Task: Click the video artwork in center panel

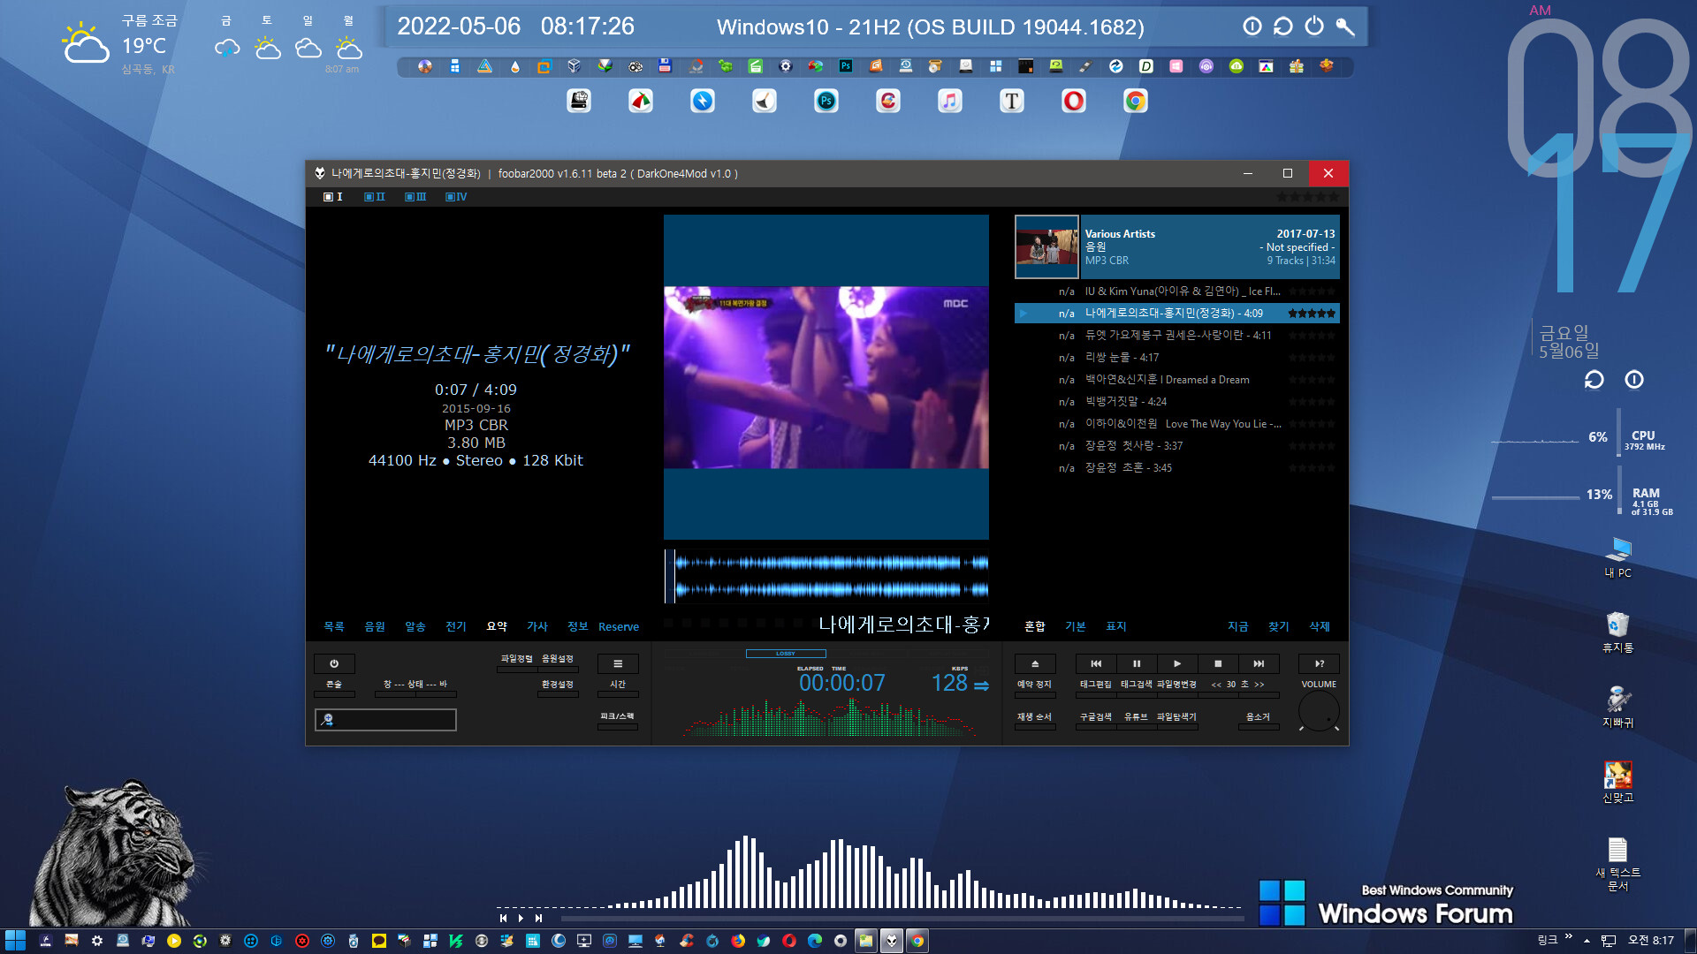Action: (x=826, y=377)
